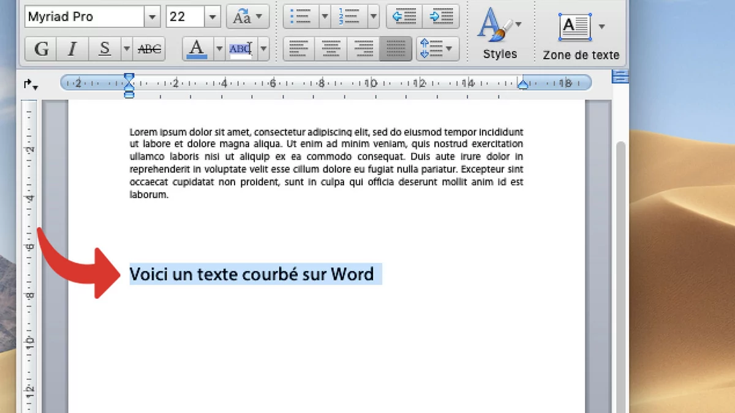The image size is (735, 413).
Task: Toggle underline (S) formatting
Action: [105, 49]
